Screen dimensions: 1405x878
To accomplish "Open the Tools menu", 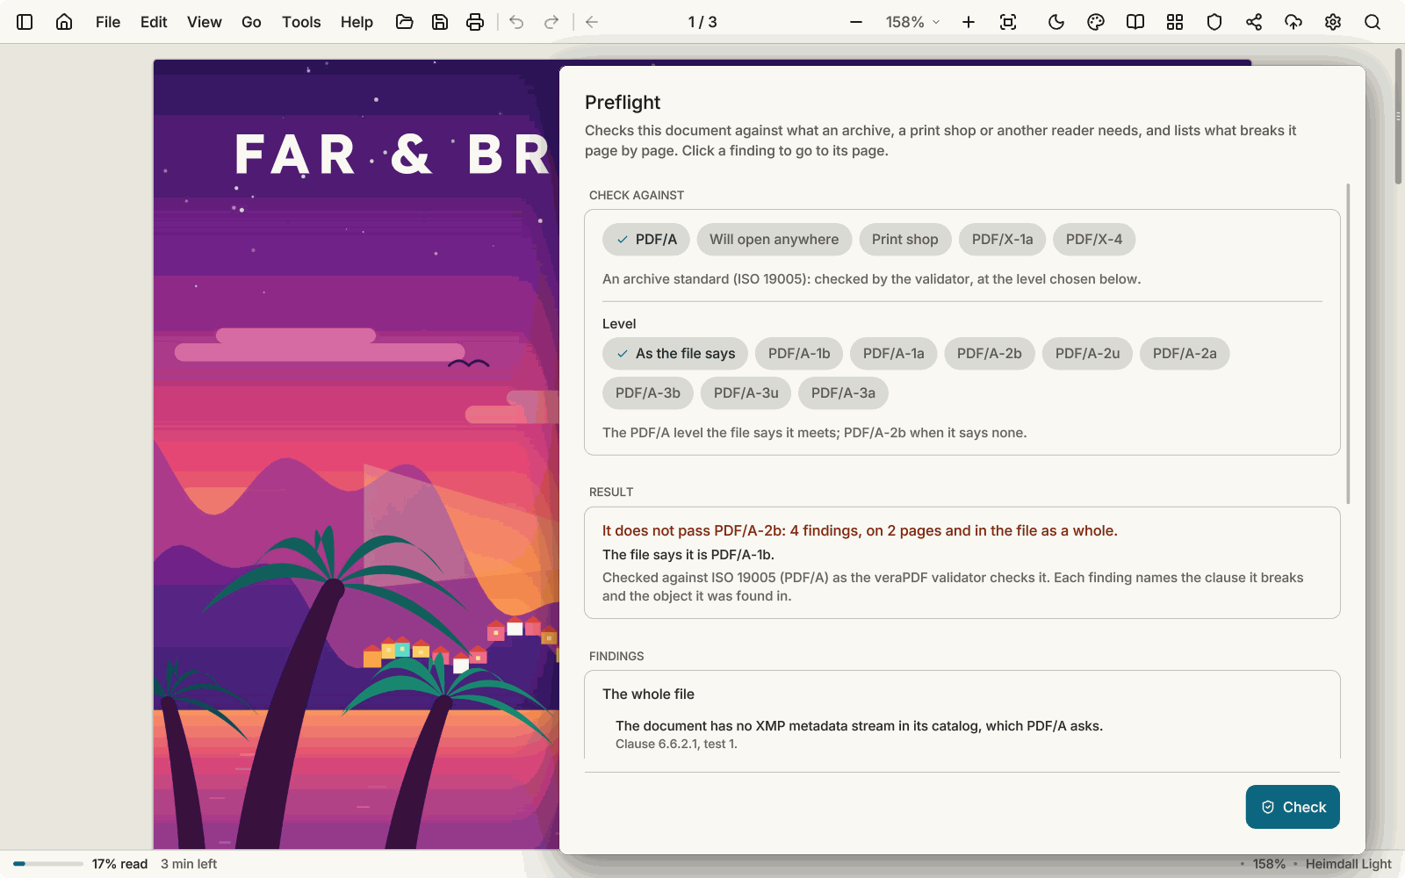I will click(301, 22).
